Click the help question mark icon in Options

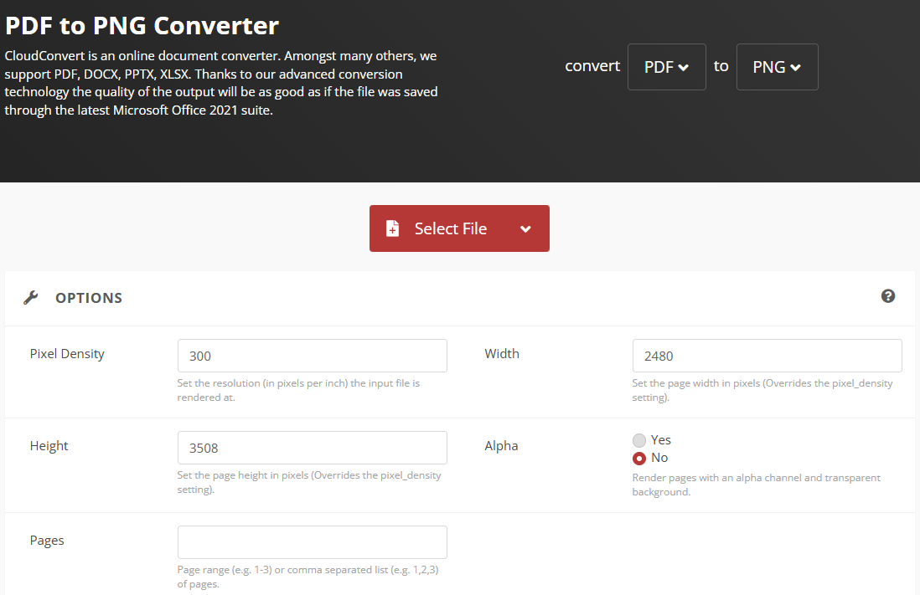pos(887,296)
